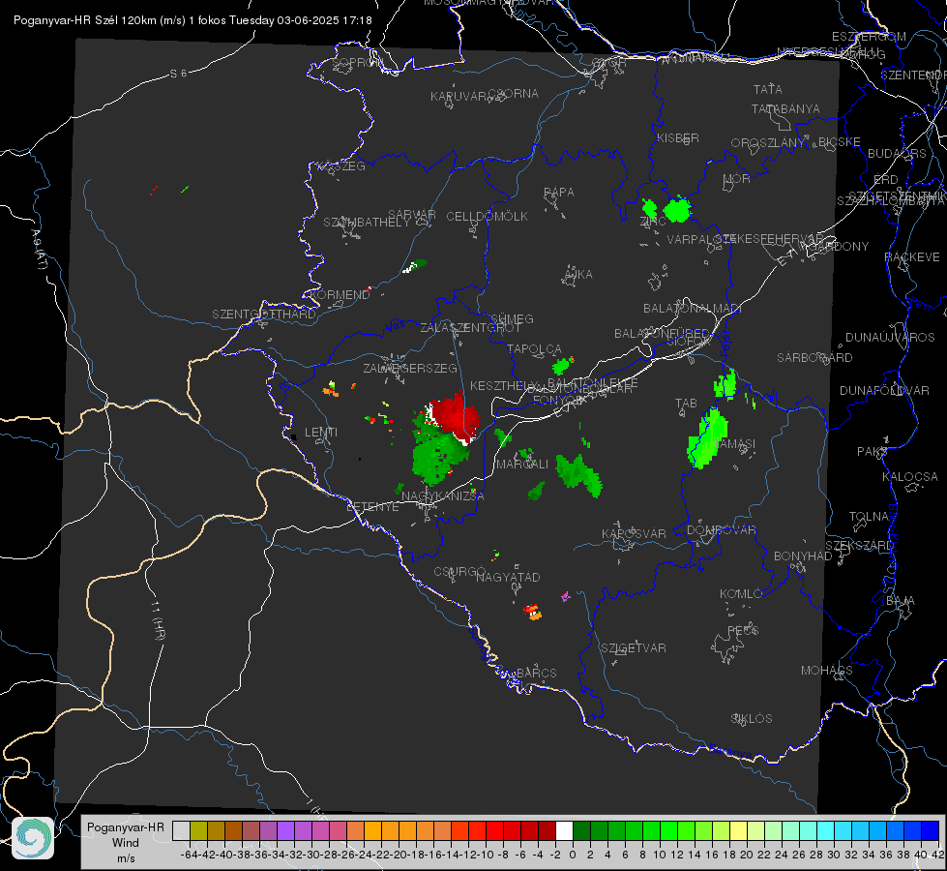Click the KAPOSVÁR city label
The image size is (947, 871).
[x=635, y=533]
